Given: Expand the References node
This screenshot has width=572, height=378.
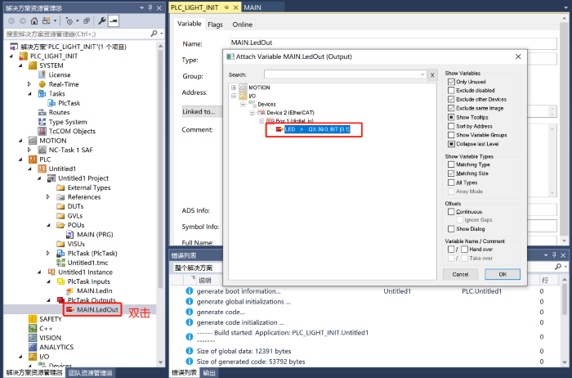Looking at the screenshot, I should pos(48,197).
